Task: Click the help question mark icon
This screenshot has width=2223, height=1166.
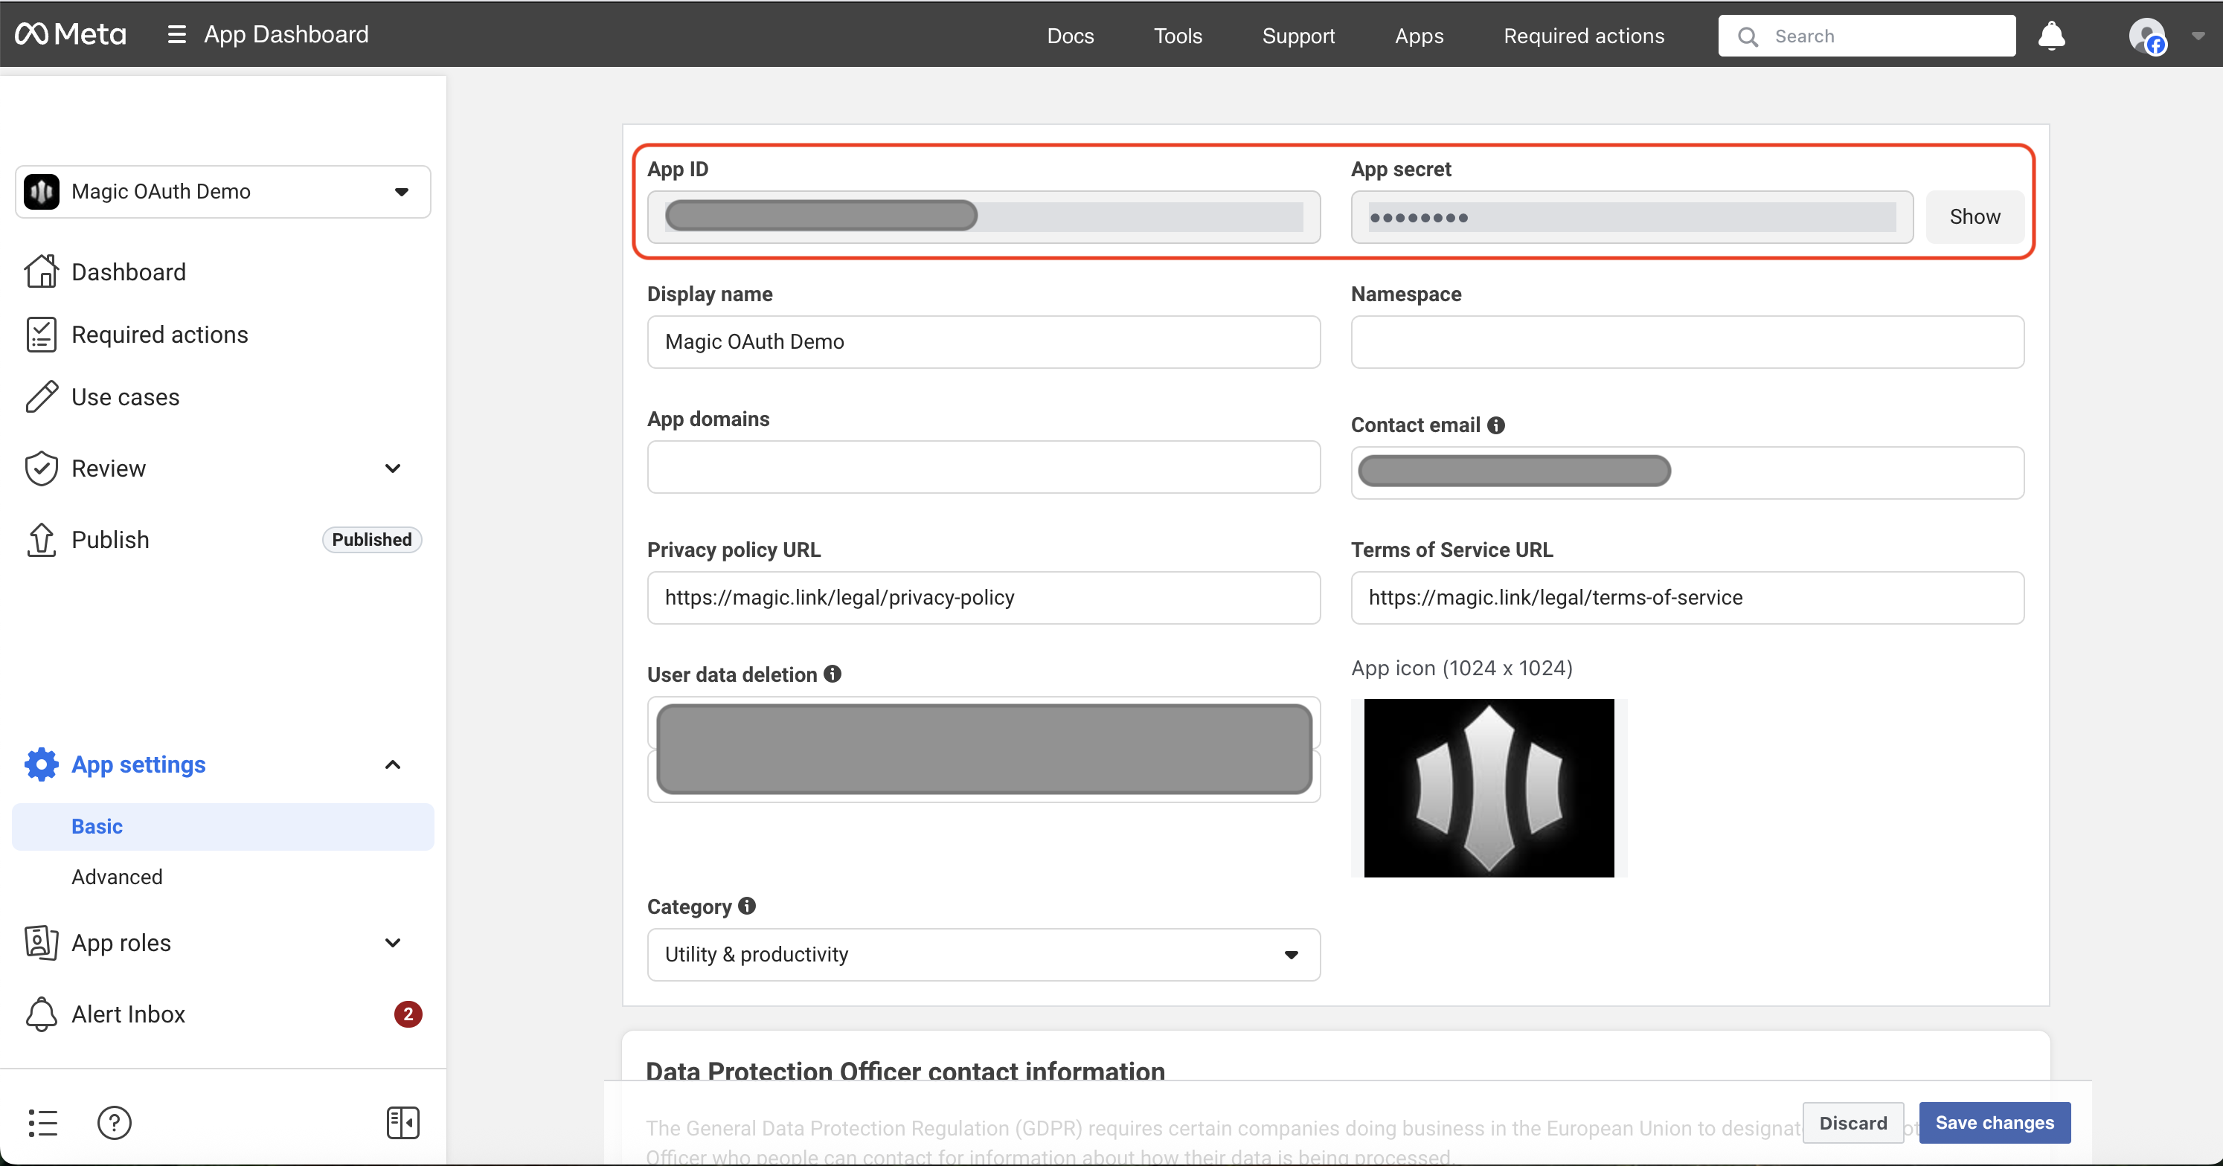Action: tap(114, 1122)
